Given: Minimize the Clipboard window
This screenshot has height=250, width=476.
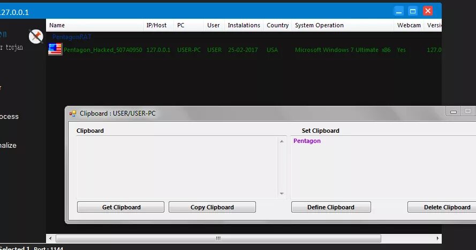Looking at the screenshot, I should (x=453, y=111).
